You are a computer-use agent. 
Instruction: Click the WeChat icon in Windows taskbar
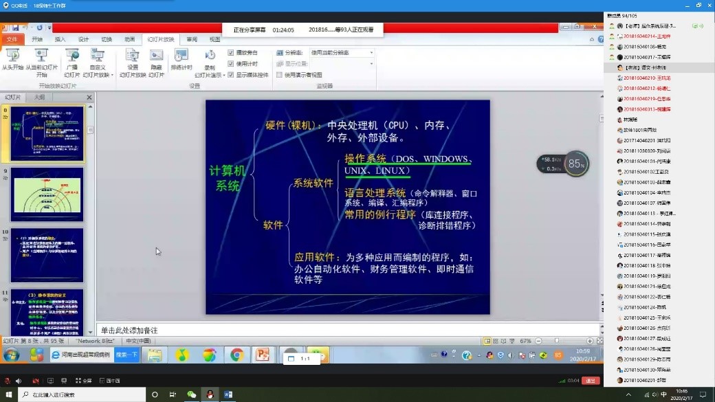click(x=192, y=394)
